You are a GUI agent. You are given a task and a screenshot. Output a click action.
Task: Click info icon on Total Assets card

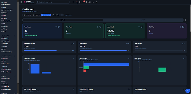click(x=56, y=27)
